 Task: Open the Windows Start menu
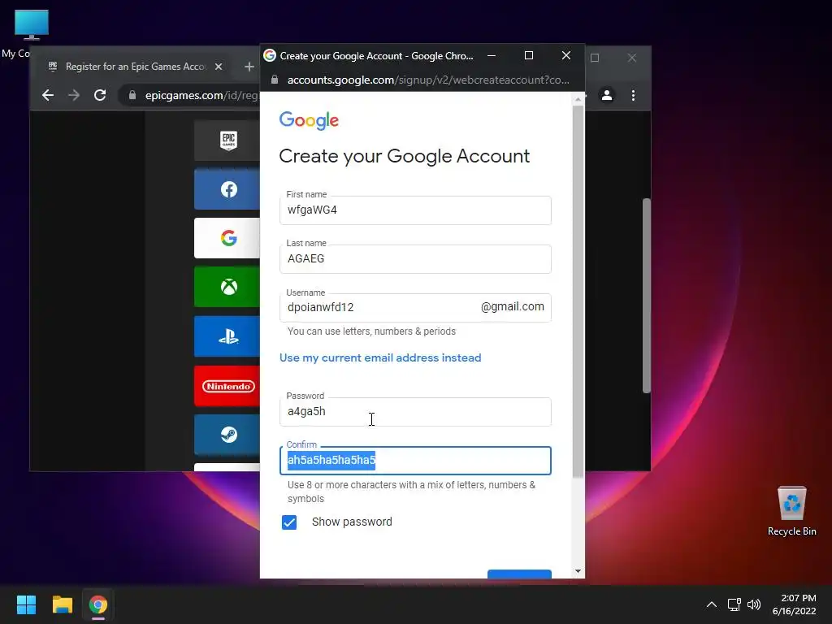pos(26,604)
